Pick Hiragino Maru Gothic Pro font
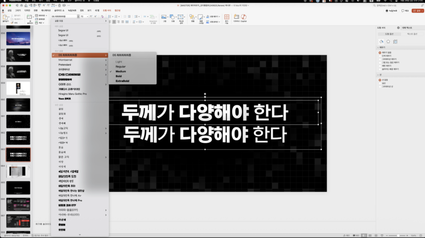 point(73,94)
